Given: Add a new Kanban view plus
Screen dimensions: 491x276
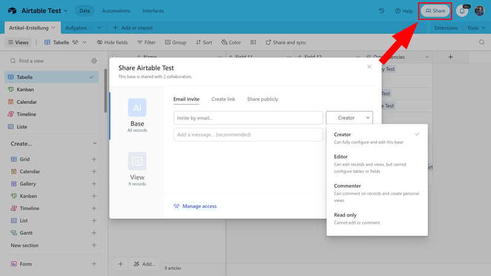Looking at the screenshot, I should [x=94, y=196].
